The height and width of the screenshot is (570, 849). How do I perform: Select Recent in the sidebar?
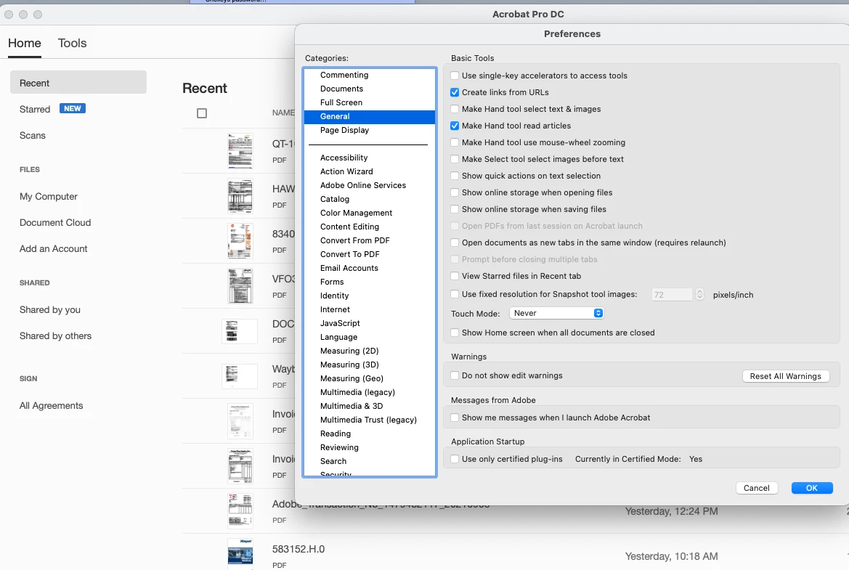tap(78, 82)
